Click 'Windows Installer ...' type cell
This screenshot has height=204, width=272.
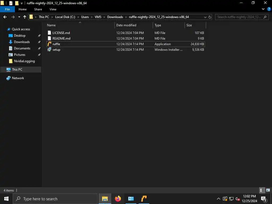(x=168, y=50)
